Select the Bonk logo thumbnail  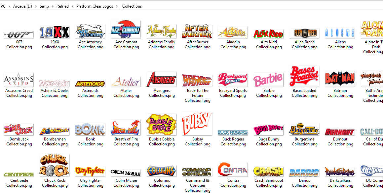click(90, 129)
